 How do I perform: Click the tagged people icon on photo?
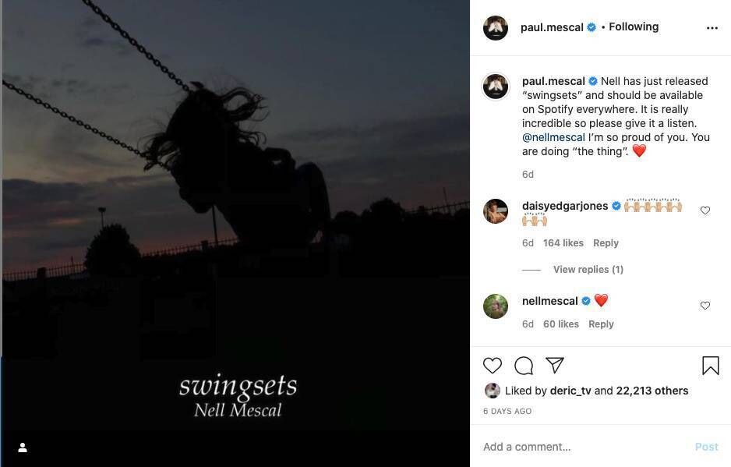coord(23,448)
